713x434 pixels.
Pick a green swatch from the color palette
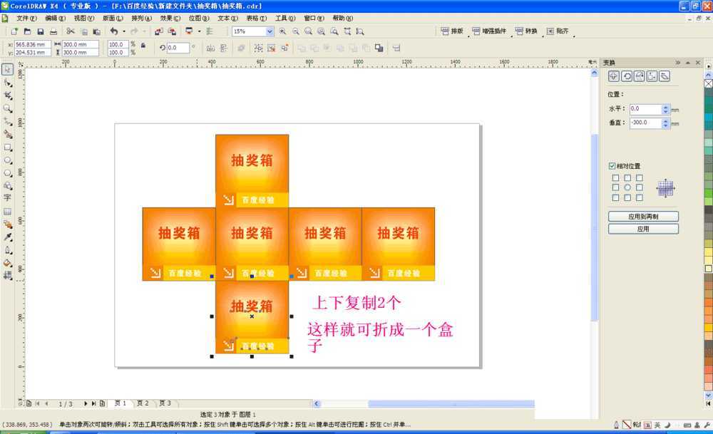click(x=707, y=192)
